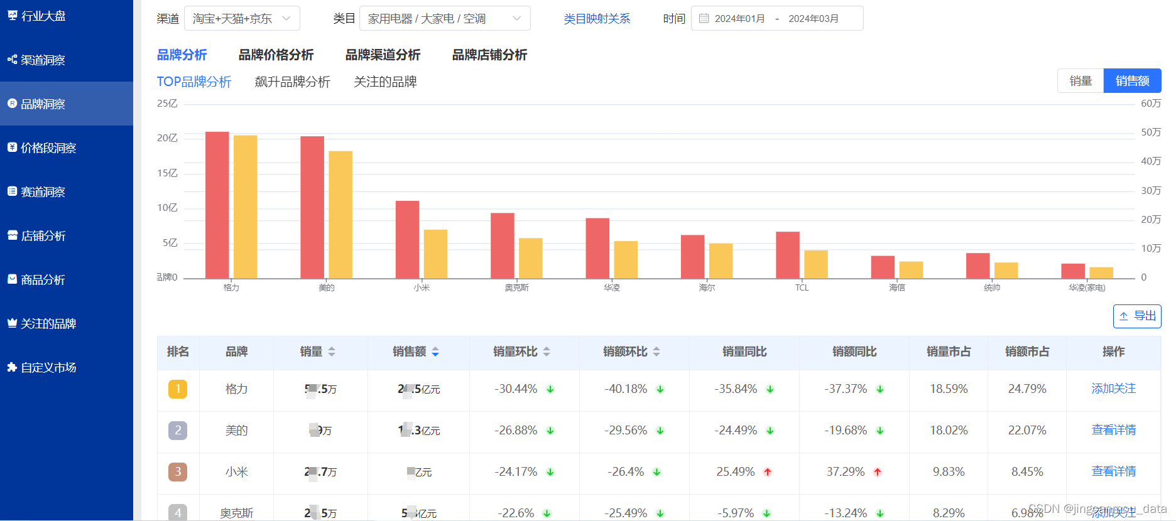
Task: Click the 22.07% 销额市占 cell
Action: pos(1027,431)
